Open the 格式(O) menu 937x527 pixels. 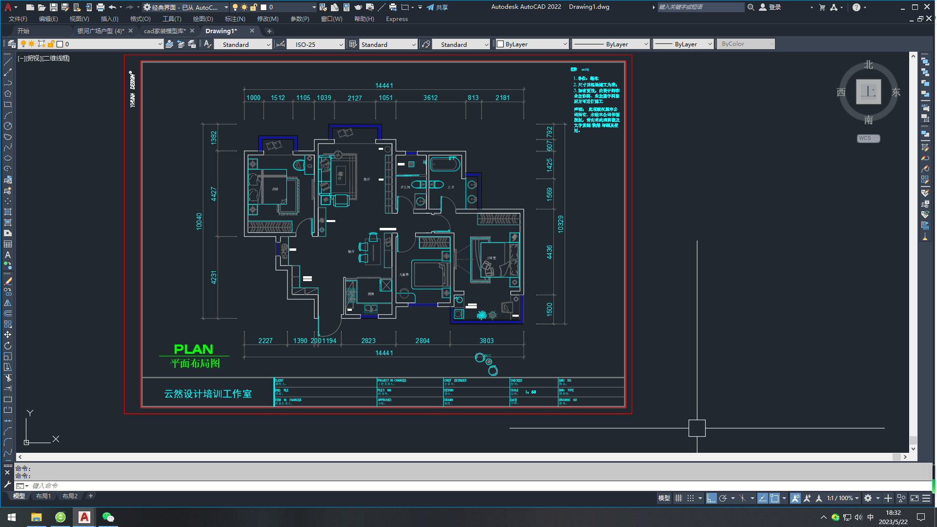click(140, 19)
